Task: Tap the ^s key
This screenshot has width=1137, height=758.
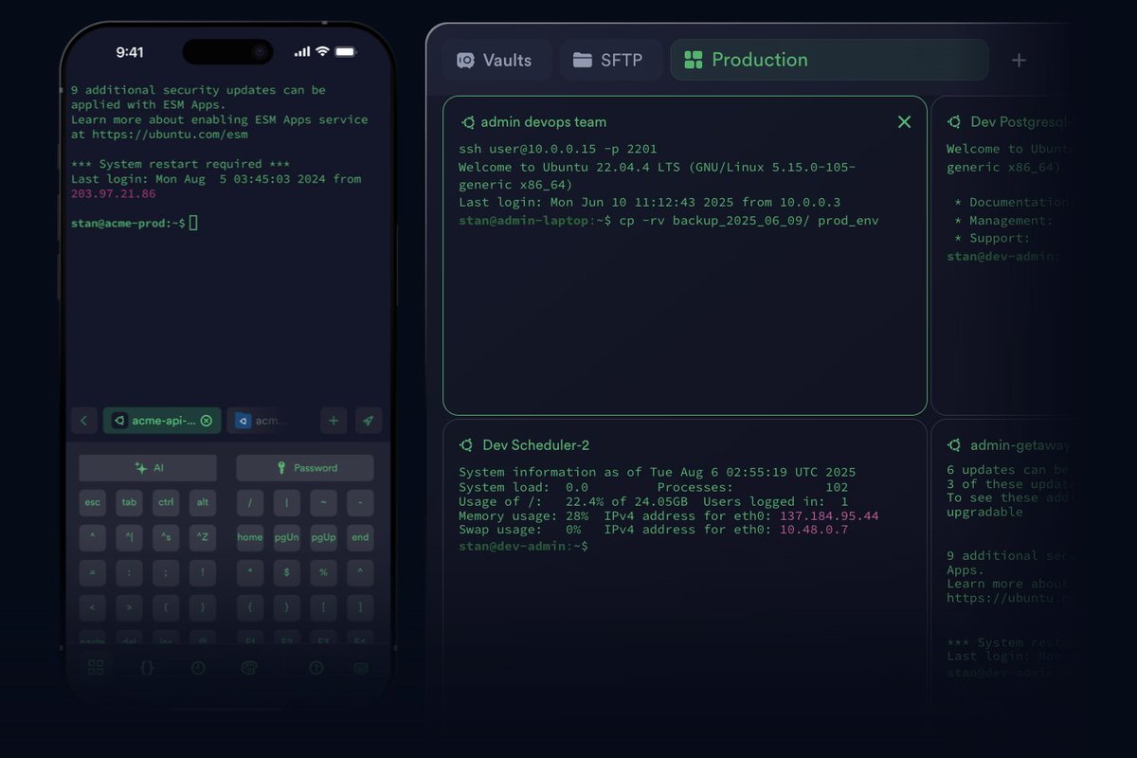Action: pos(166,537)
